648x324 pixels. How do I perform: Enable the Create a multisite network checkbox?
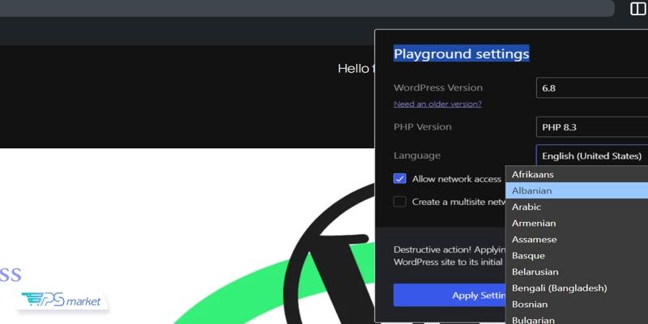point(399,202)
